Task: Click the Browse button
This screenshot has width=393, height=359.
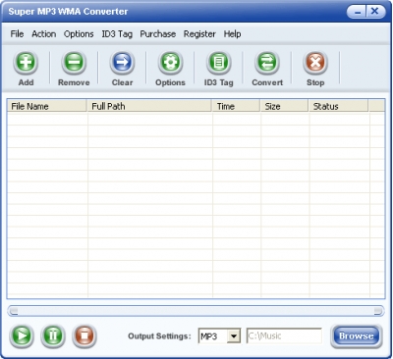Action: click(x=357, y=335)
